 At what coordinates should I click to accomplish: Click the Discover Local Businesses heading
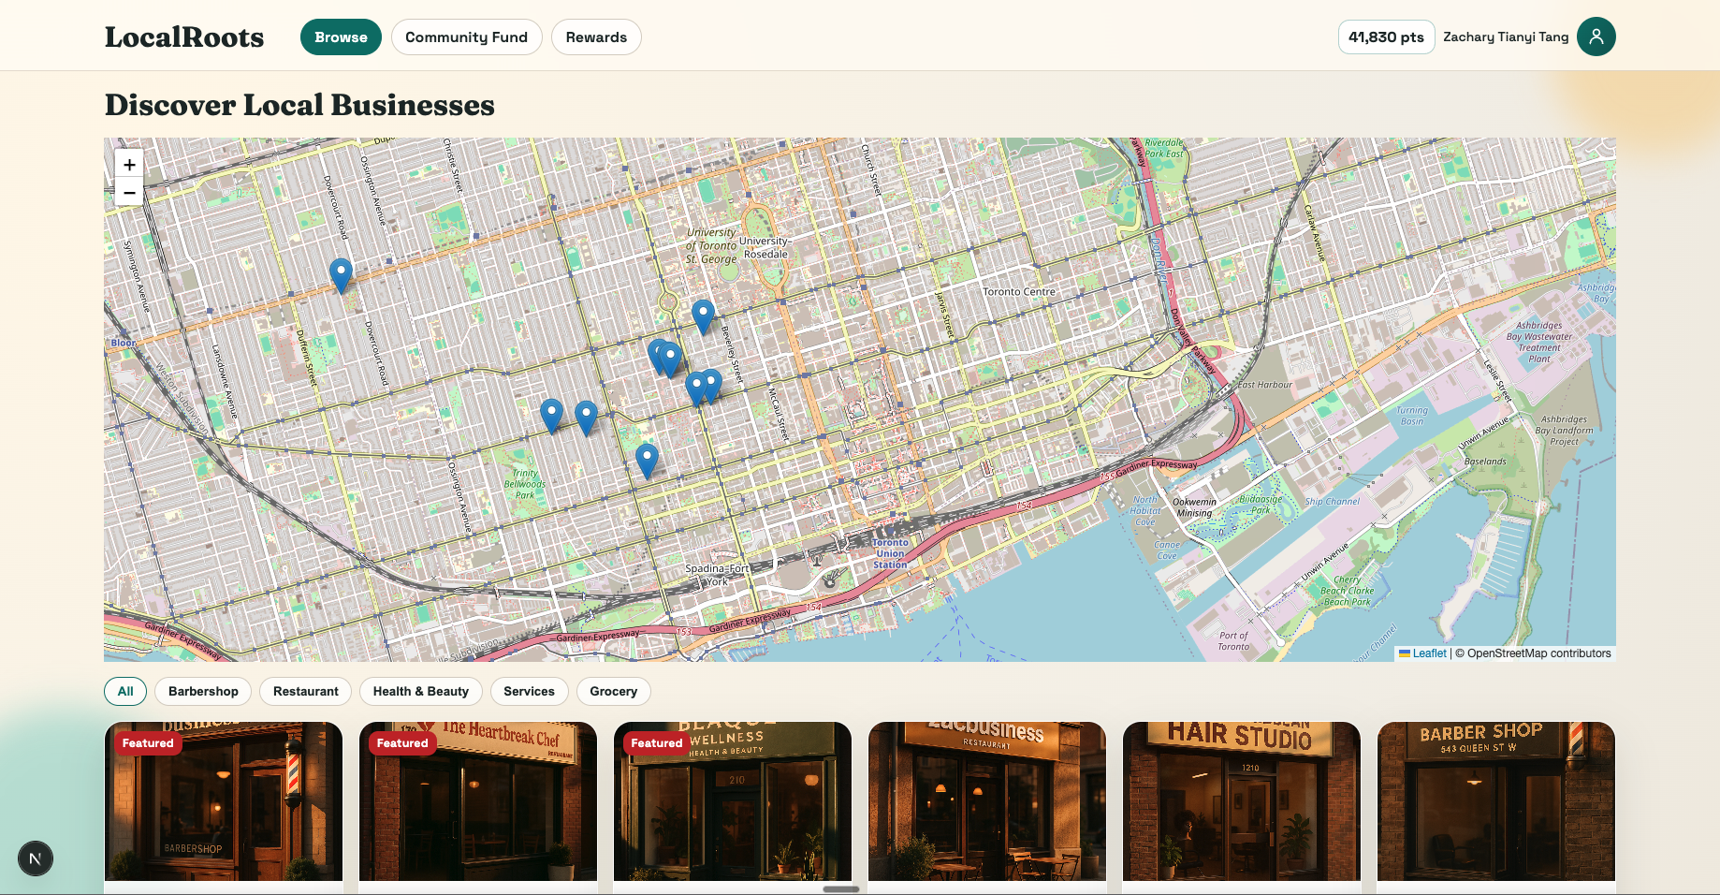click(x=299, y=105)
